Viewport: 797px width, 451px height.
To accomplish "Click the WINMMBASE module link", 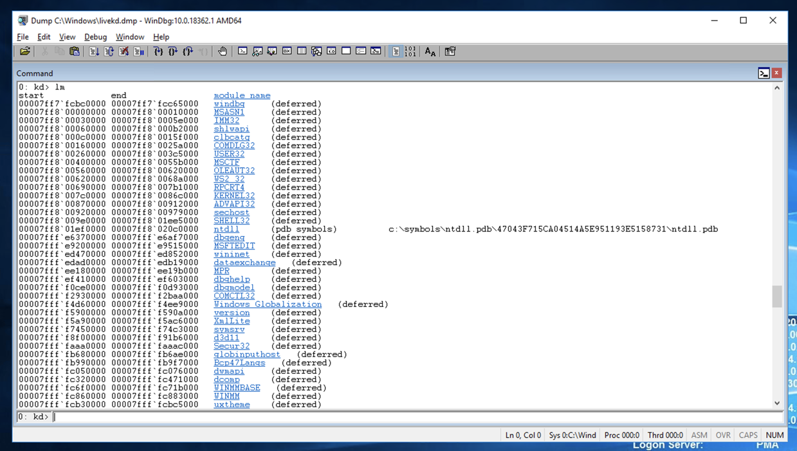I will click(237, 388).
